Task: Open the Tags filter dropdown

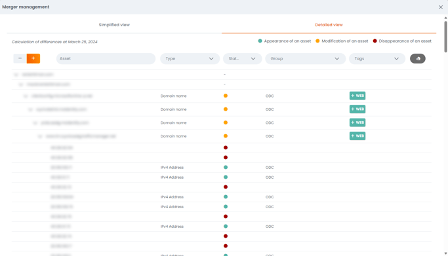Action: click(x=377, y=59)
